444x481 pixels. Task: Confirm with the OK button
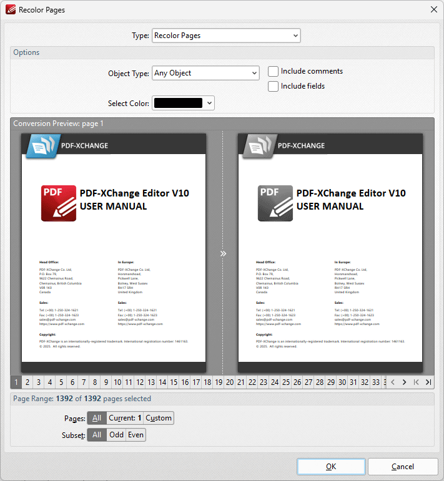click(331, 466)
